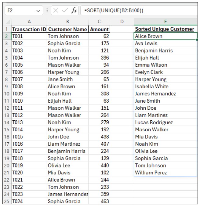
Task: Click the Transaction ID header cell
Action: [29, 29]
